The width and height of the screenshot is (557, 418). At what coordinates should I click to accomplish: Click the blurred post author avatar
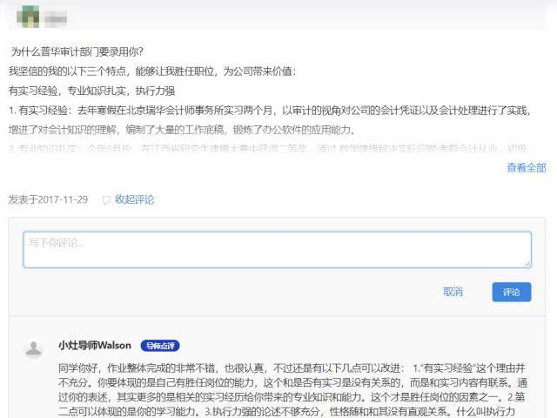coord(28,17)
